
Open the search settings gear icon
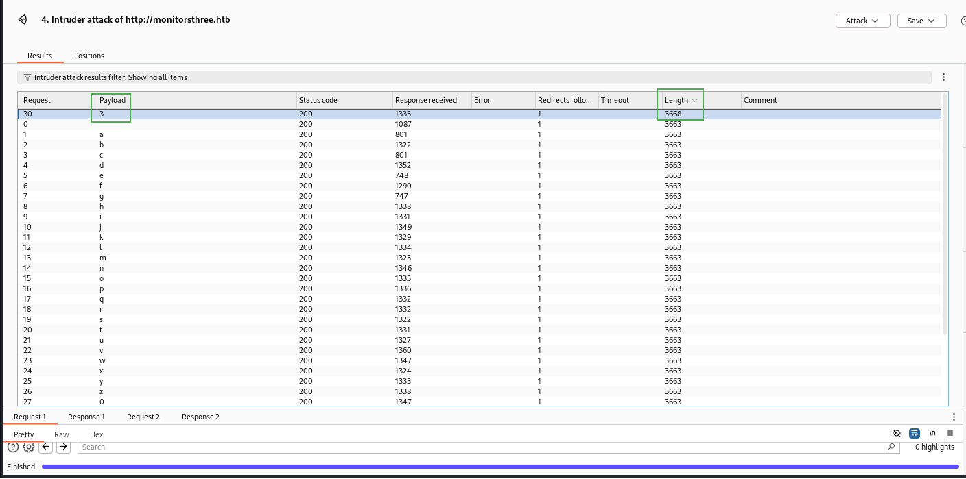tap(28, 447)
